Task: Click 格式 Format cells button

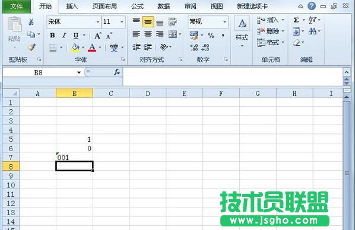Action: coord(271,42)
